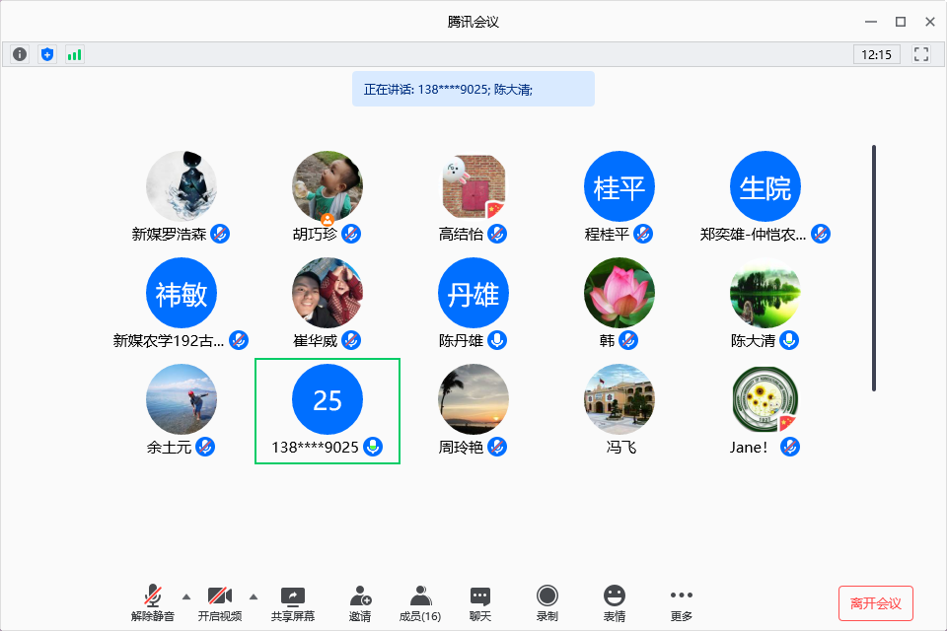Open the Invite (邀请) dialog
This screenshot has height=631, width=947.
pyautogui.click(x=360, y=602)
